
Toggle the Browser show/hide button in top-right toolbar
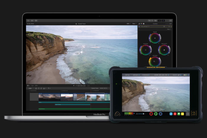[x=156, y=21]
